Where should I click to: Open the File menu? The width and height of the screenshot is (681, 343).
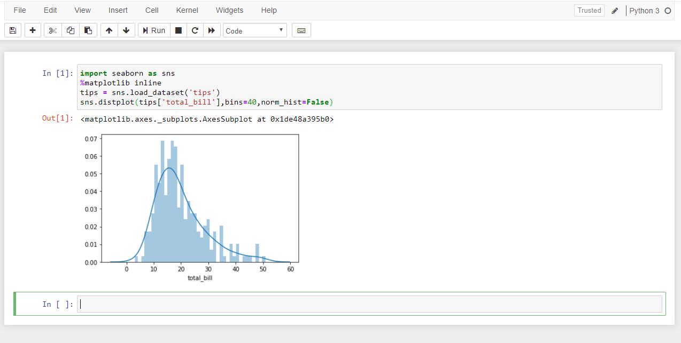[19, 10]
